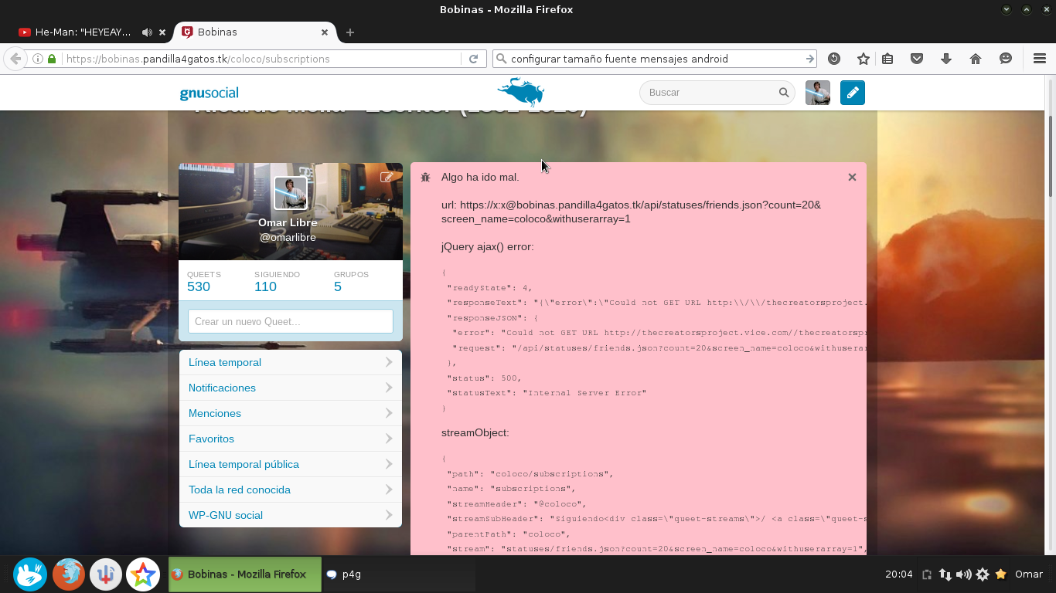Open Notificaciones in sidebar
The image size is (1056, 593).
(291, 388)
